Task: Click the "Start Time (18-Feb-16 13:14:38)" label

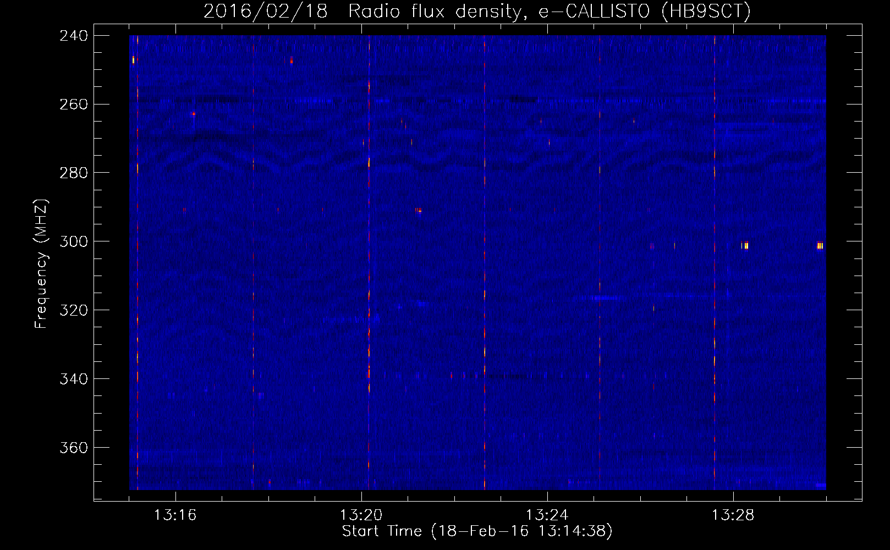Action: pyautogui.click(x=477, y=531)
